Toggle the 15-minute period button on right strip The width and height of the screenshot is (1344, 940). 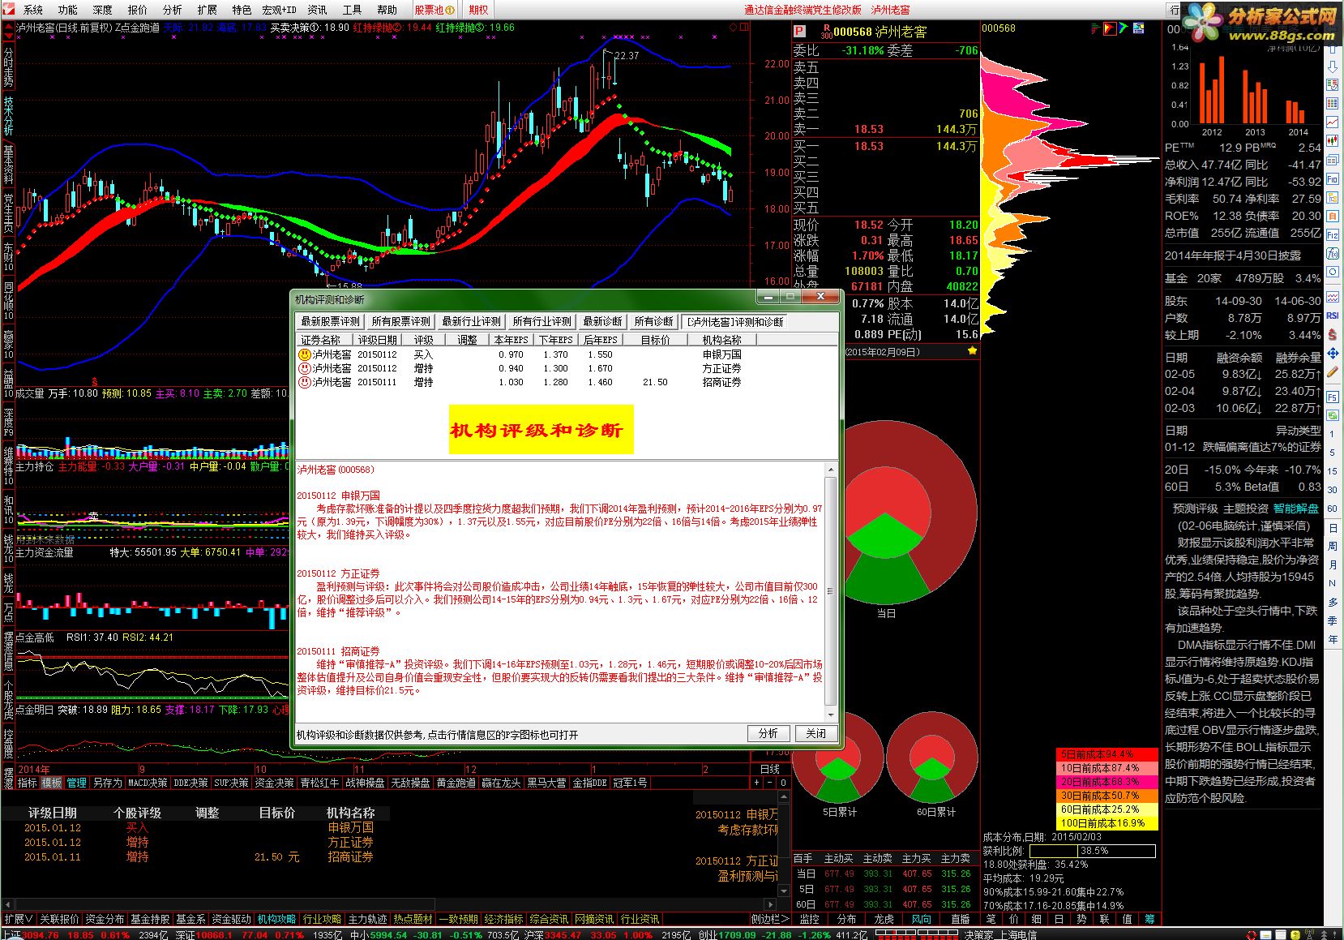[x=1333, y=471]
